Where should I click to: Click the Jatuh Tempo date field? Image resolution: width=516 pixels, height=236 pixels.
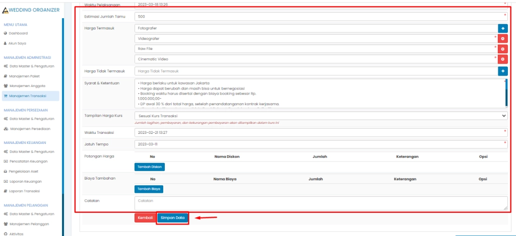[321, 144]
